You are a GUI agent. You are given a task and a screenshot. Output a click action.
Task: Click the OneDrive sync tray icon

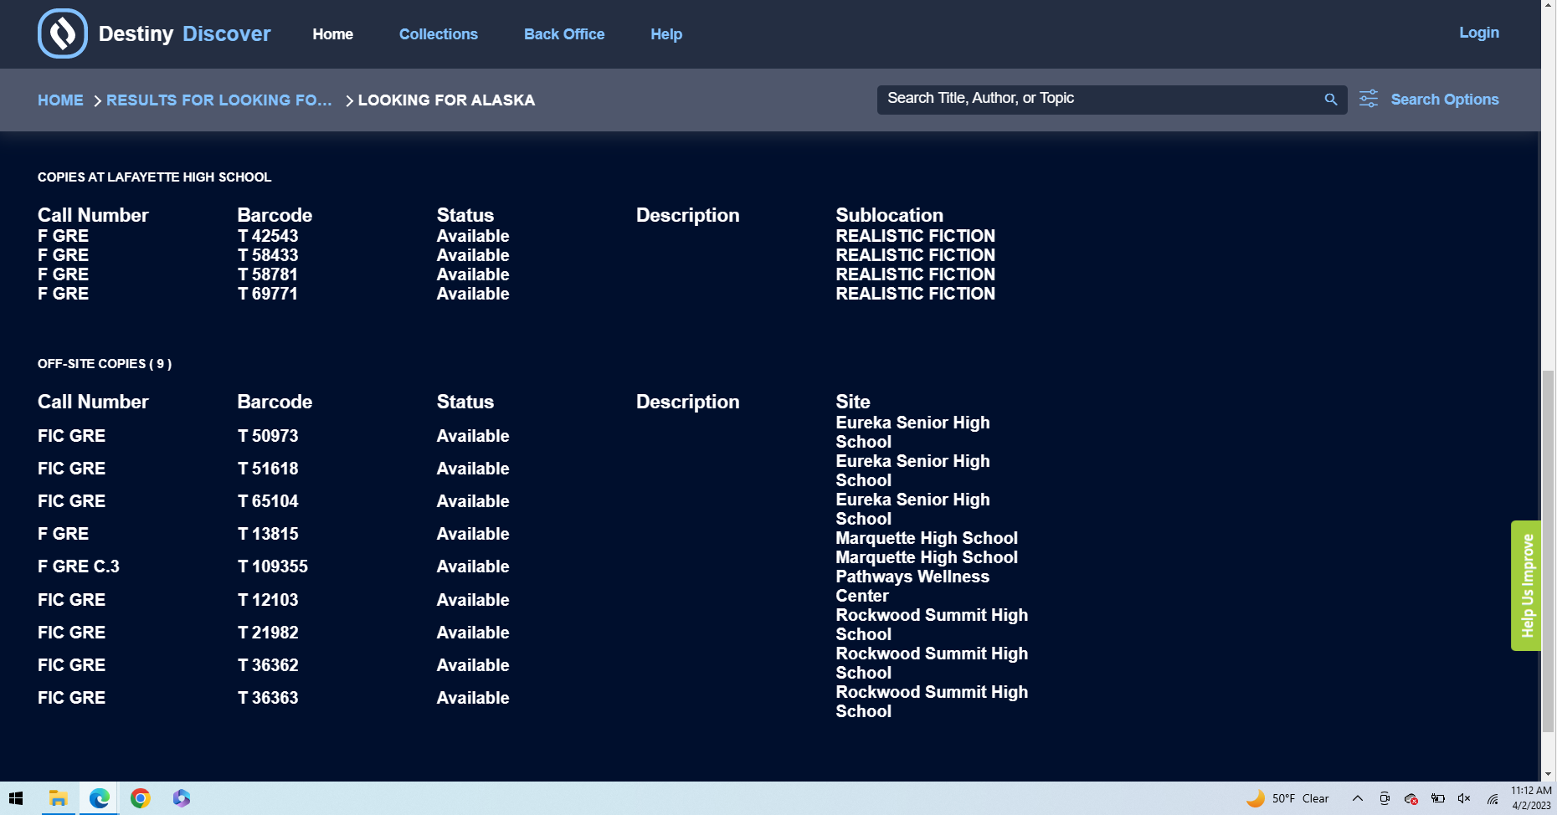(1411, 798)
